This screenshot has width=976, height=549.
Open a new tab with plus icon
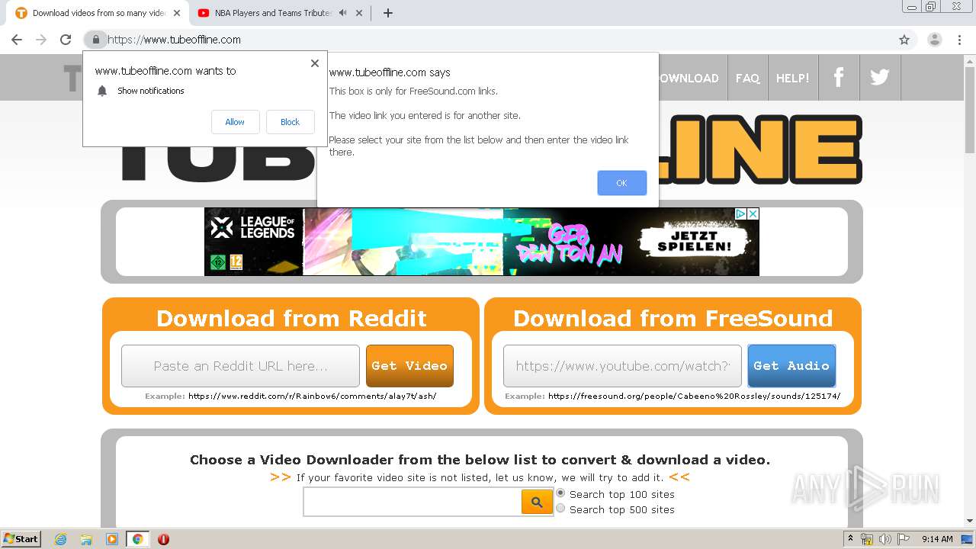click(x=387, y=13)
